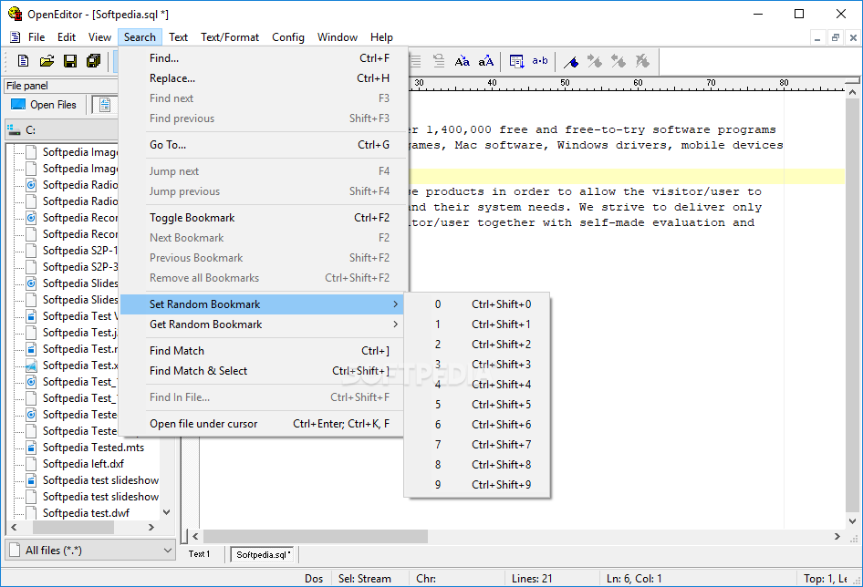This screenshot has width=863, height=587.
Task: Choose Replace... from Search menu
Action: coord(262,78)
